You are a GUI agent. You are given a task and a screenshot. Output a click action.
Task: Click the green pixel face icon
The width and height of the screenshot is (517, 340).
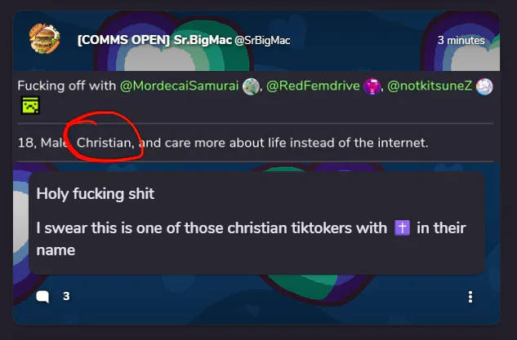click(30, 105)
